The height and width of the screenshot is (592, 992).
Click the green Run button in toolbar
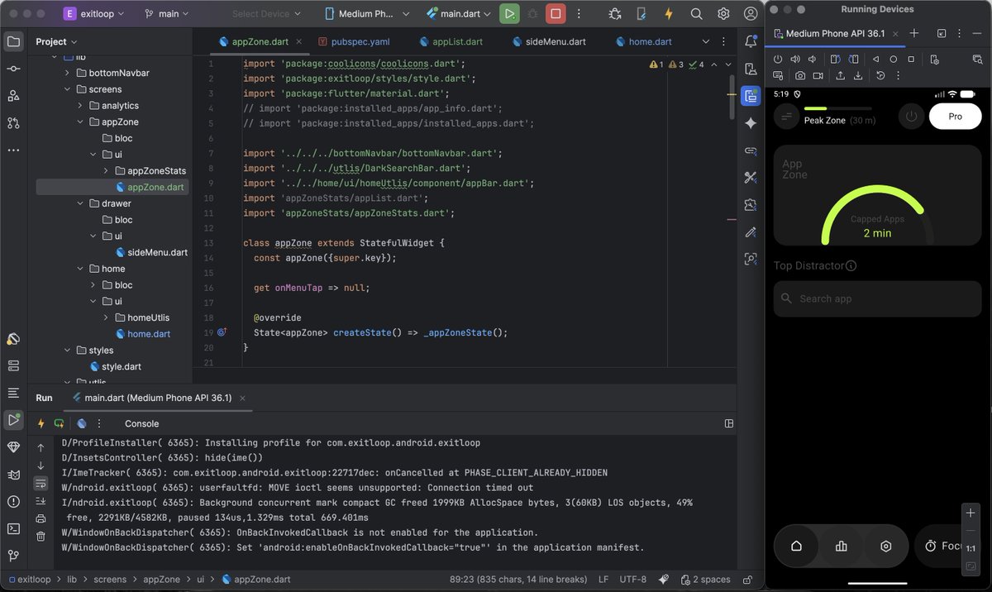coord(509,14)
